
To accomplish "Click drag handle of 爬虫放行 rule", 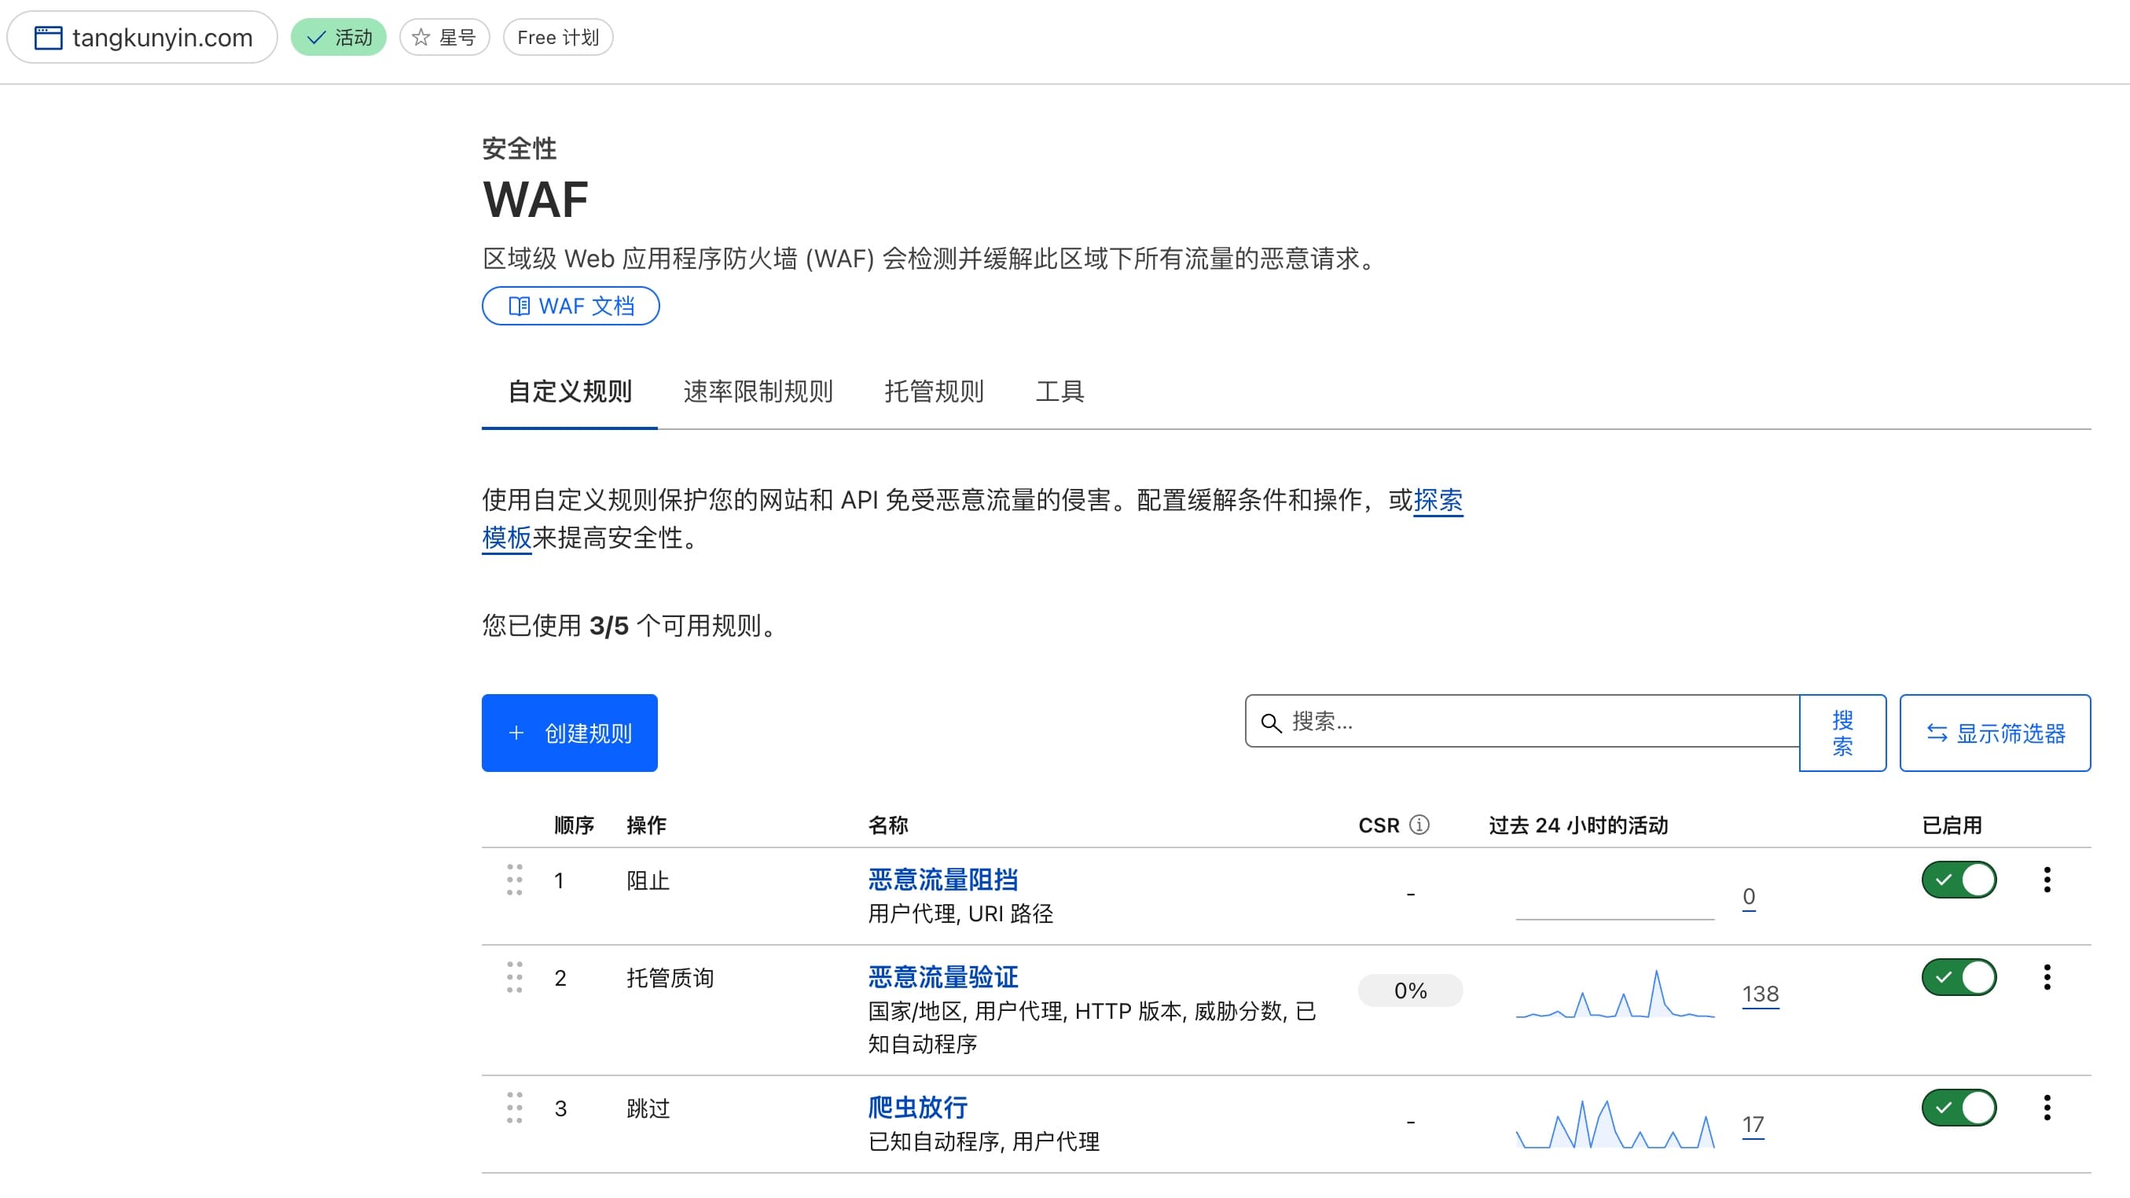I will coord(514,1108).
